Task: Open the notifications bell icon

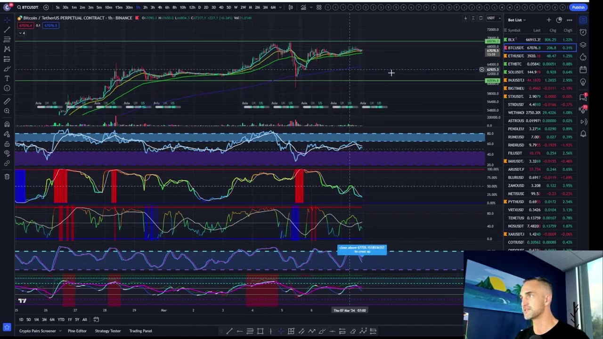Action: (x=583, y=134)
